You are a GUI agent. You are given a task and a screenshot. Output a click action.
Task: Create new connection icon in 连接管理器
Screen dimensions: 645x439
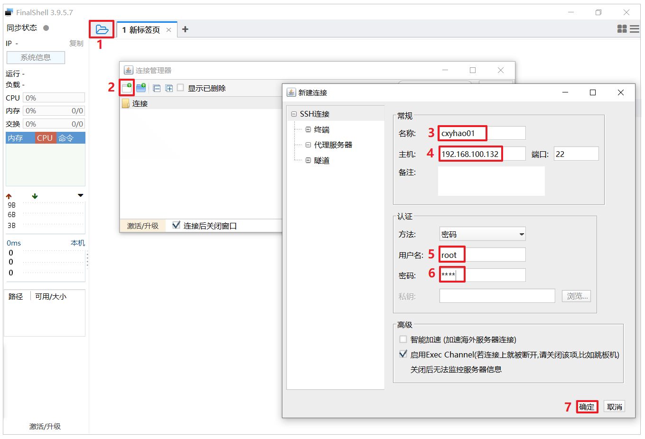tap(127, 88)
